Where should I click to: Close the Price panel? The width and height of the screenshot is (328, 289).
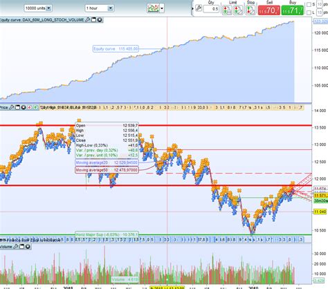point(24,107)
